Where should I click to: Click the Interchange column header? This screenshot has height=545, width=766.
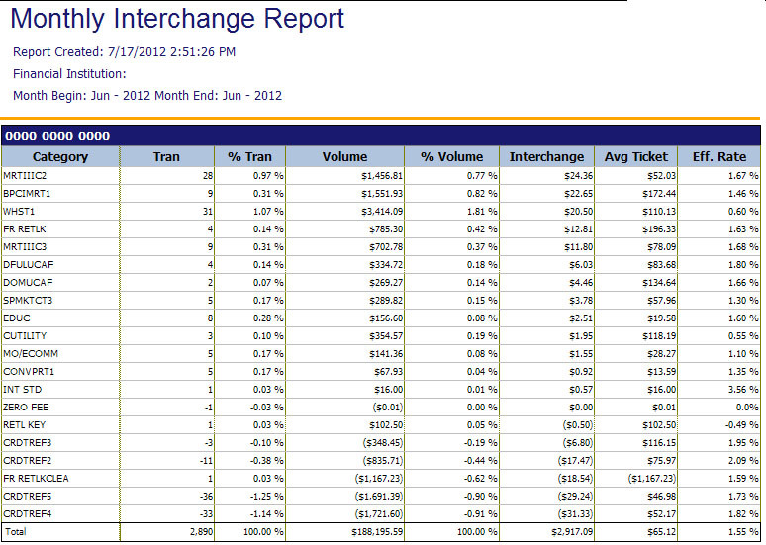coord(546,156)
